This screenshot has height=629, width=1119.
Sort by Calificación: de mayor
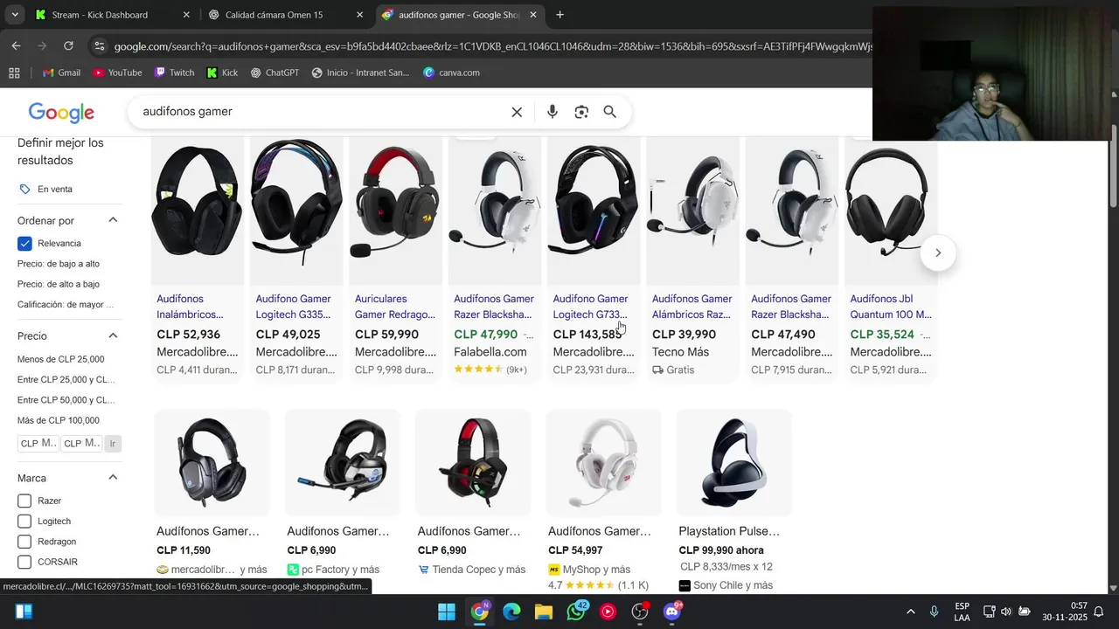(66, 304)
